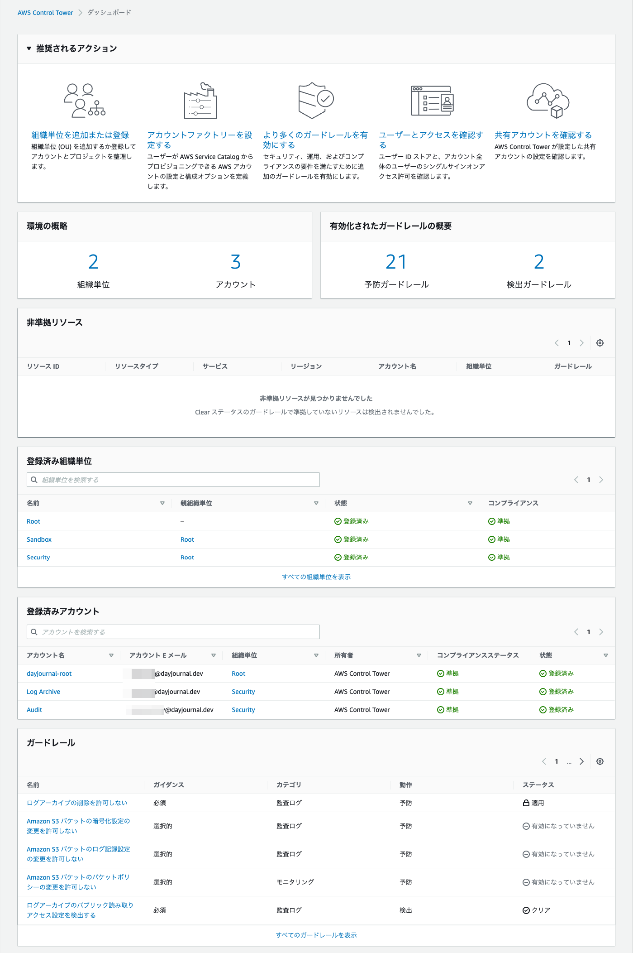This screenshot has width=633, height=953.
Task: Open S3 バケットのログ記録設定 guardrail link
Action: click(78, 854)
